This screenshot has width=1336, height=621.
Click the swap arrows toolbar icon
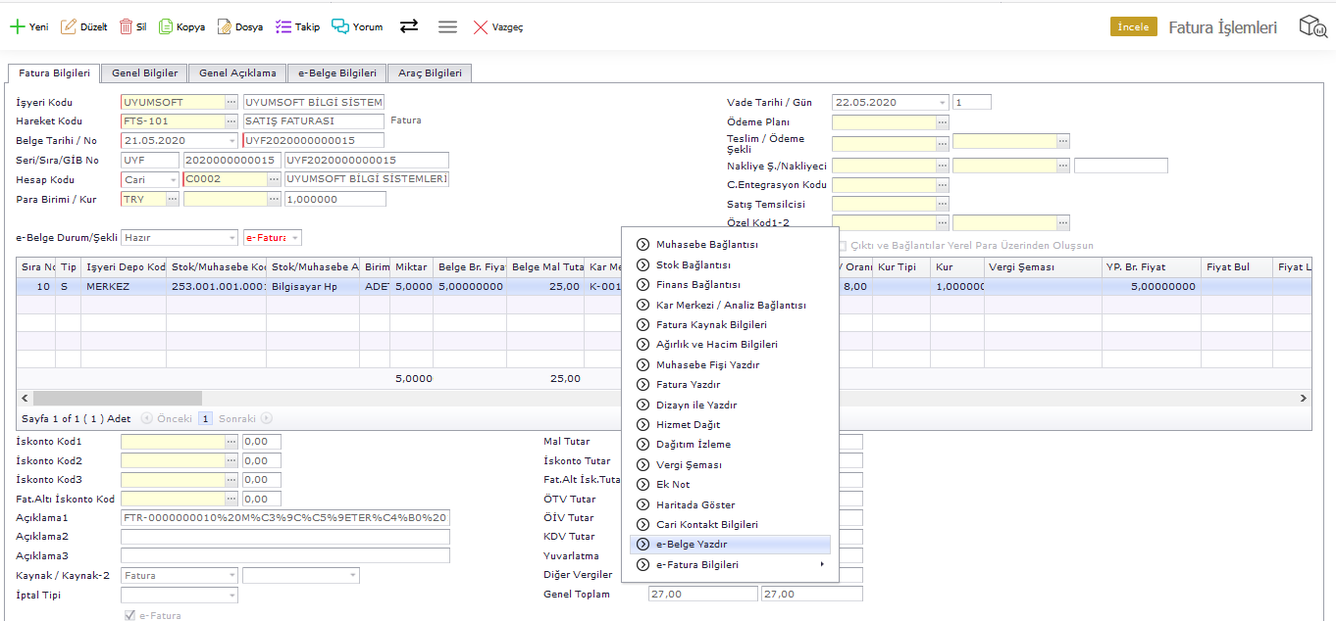click(x=409, y=26)
